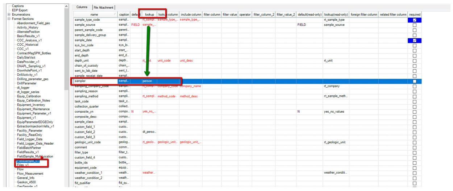Select Abandonment_Field_geo tree item

point(33,23)
